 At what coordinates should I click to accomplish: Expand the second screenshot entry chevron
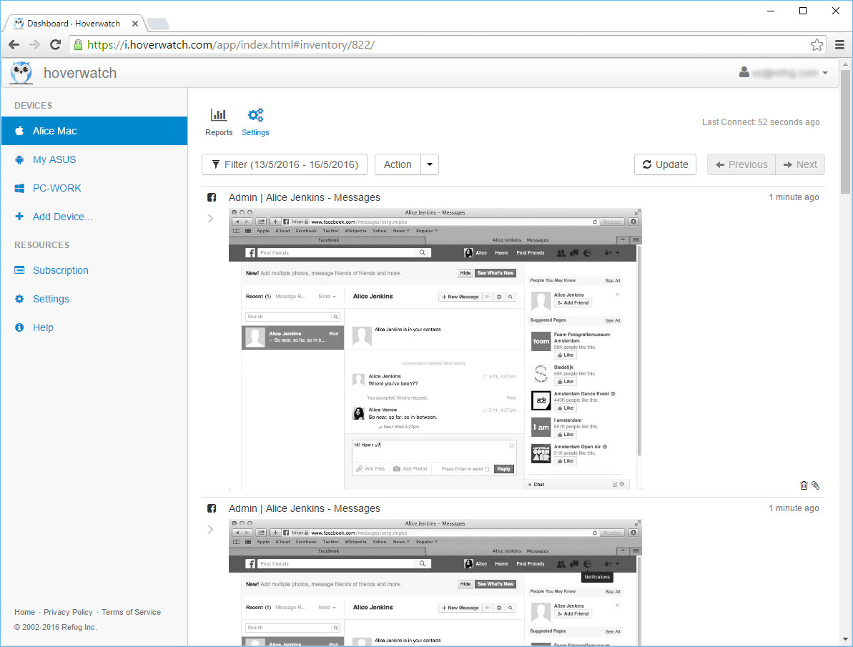click(211, 529)
